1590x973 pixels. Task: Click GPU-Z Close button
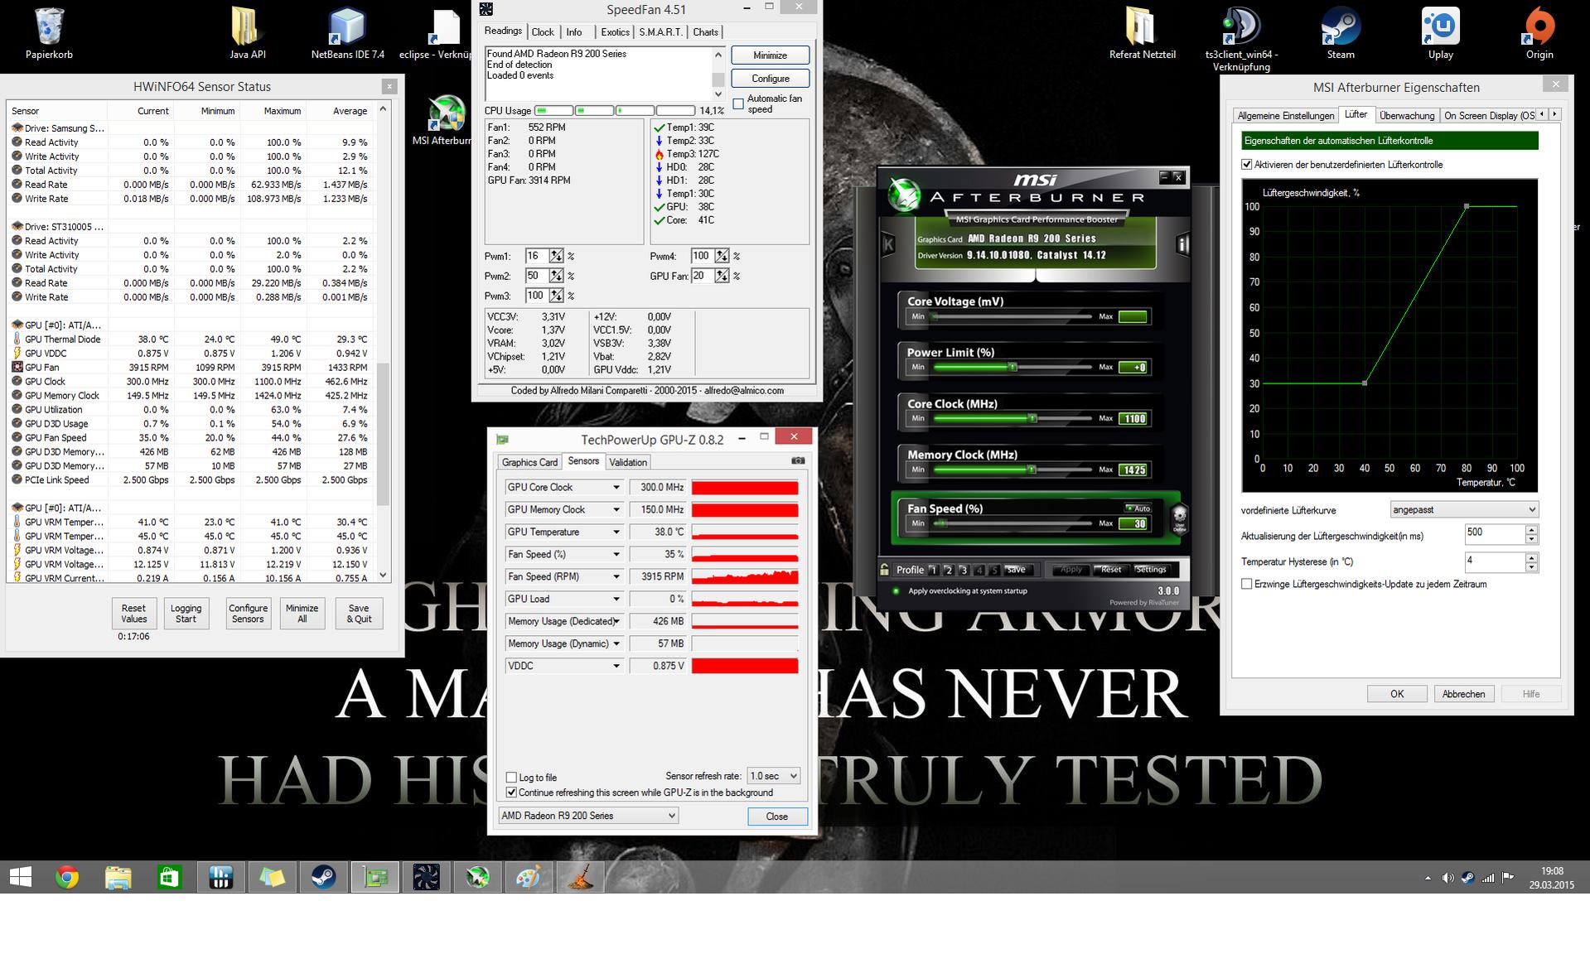pyautogui.click(x=777, y=816)
